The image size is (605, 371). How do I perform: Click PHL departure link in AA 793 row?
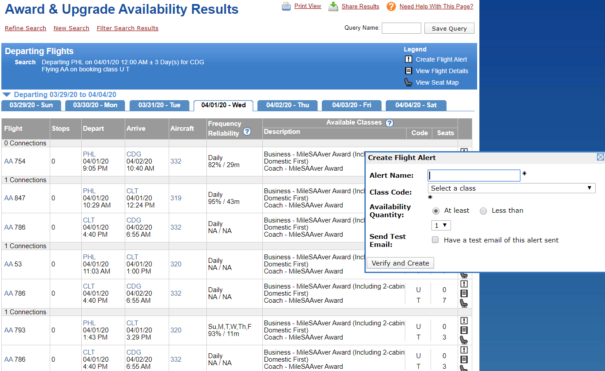89,323
